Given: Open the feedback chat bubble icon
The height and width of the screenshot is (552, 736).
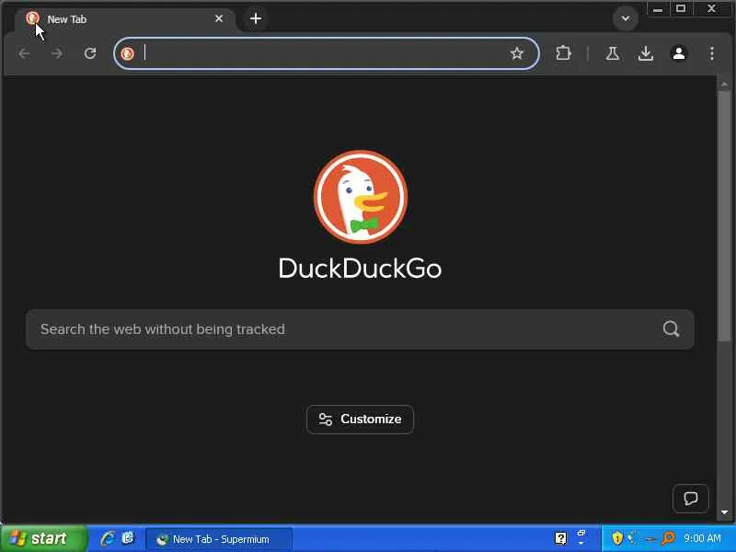Looking at the screenshot, I should (x=691, y=499).
